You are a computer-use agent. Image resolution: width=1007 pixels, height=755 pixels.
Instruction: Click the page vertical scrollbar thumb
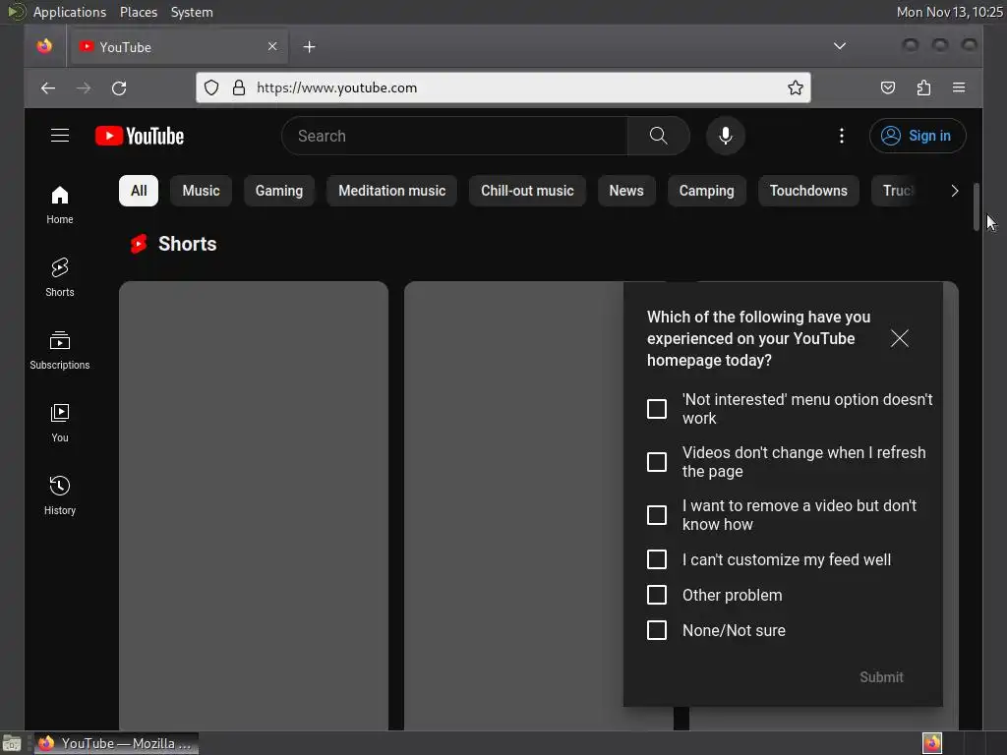click(977, 206)
